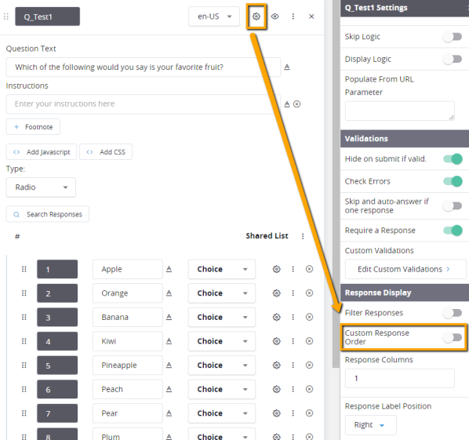Open the en-US language dropdown
469x440 pixels.
click(214, 16)
